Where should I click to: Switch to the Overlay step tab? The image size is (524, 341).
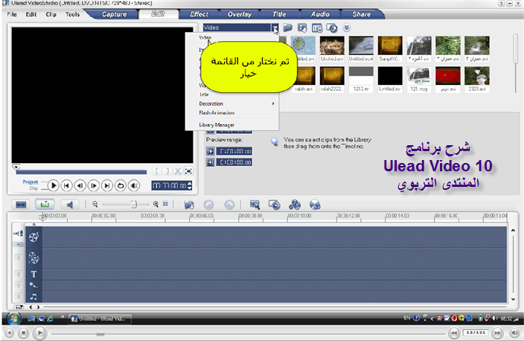coord(240,14)
